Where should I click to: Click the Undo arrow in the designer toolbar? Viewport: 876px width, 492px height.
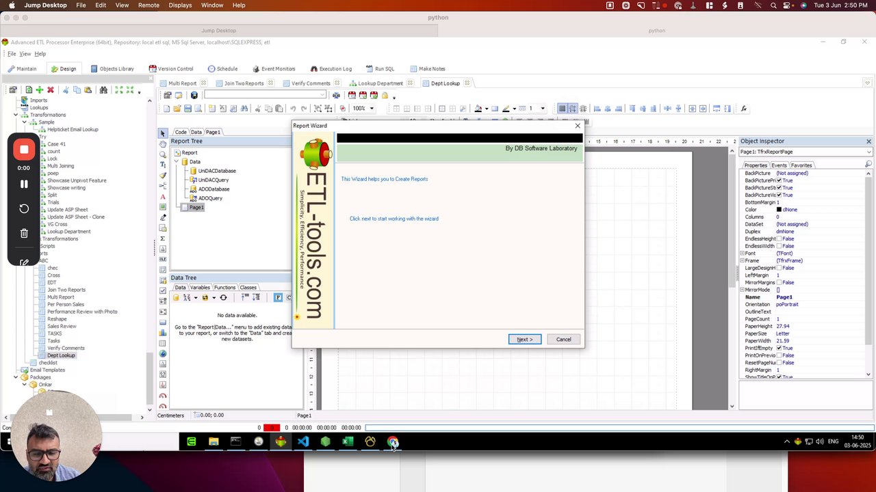coord(293,109)
